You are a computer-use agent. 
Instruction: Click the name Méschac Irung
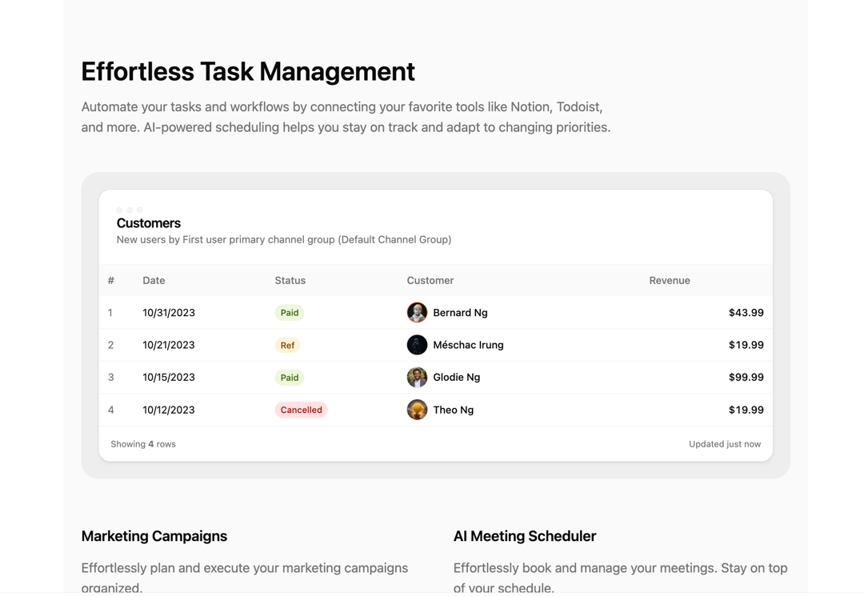point(468,345)
